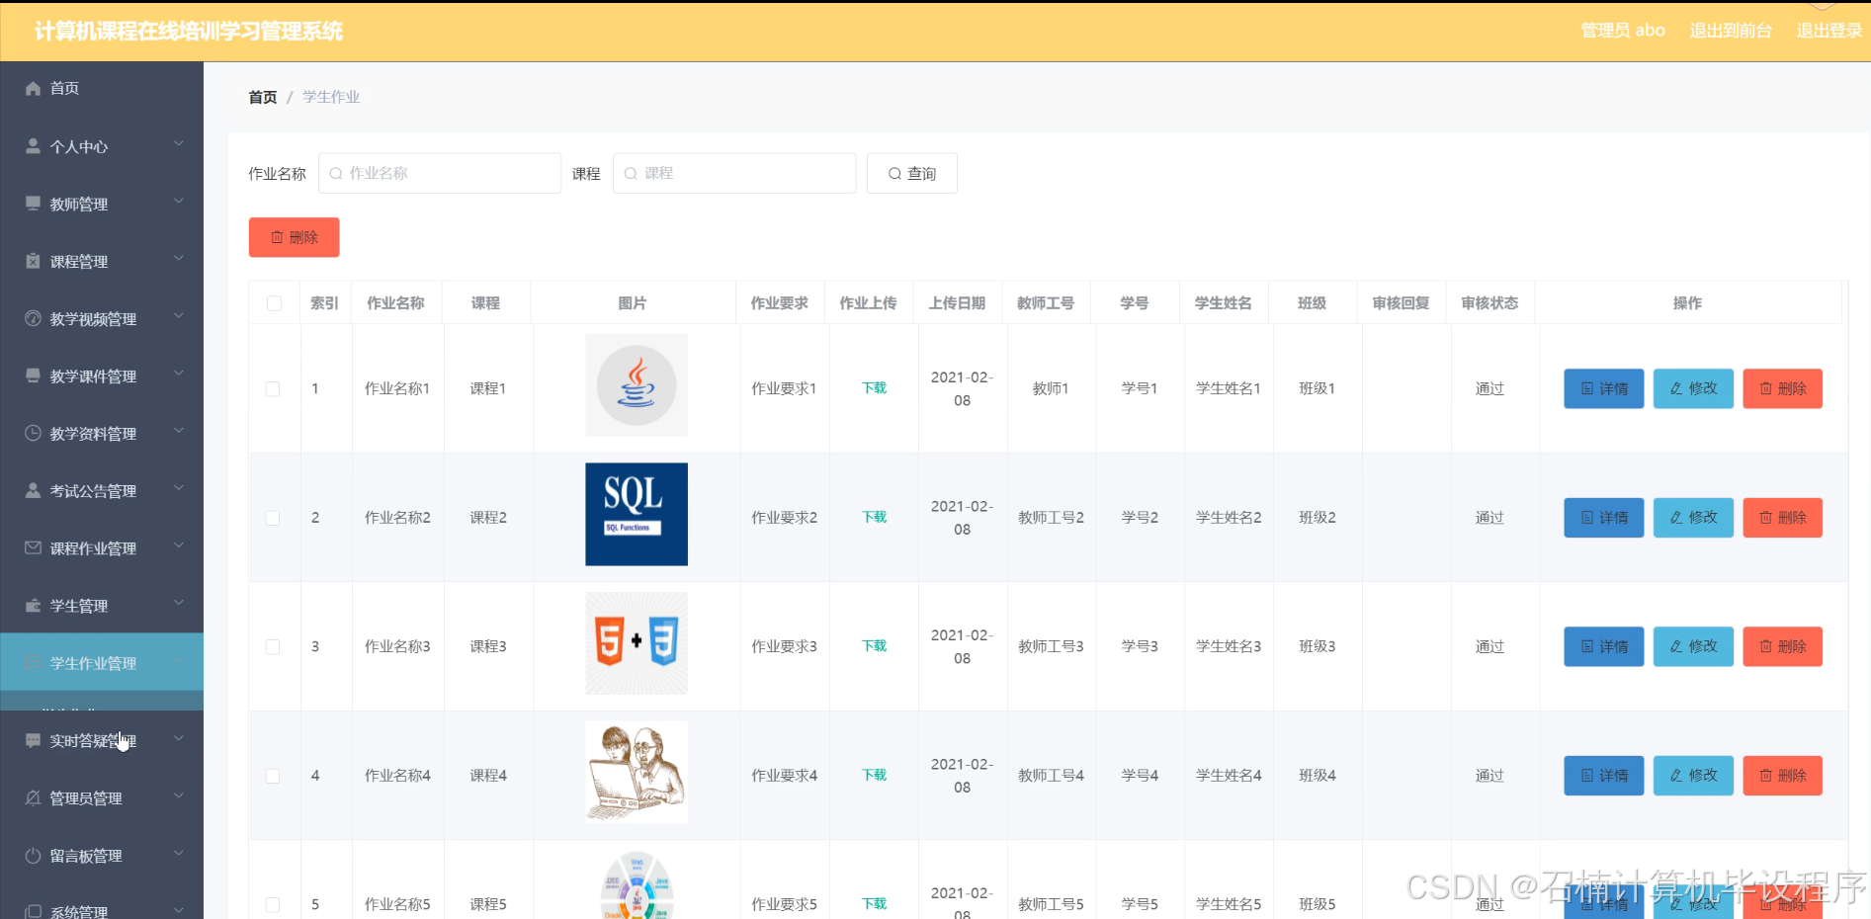Open 详情 for 作业名称4 row
Screen dimensions: 1871x919
coord(1603,776)
